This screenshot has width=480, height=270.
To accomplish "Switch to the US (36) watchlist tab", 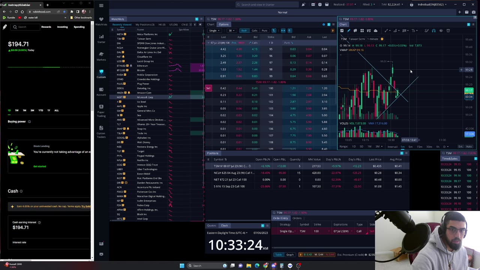I will (x=174, y=24).
